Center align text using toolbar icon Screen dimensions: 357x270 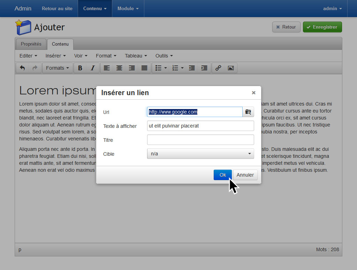(119, 68)
